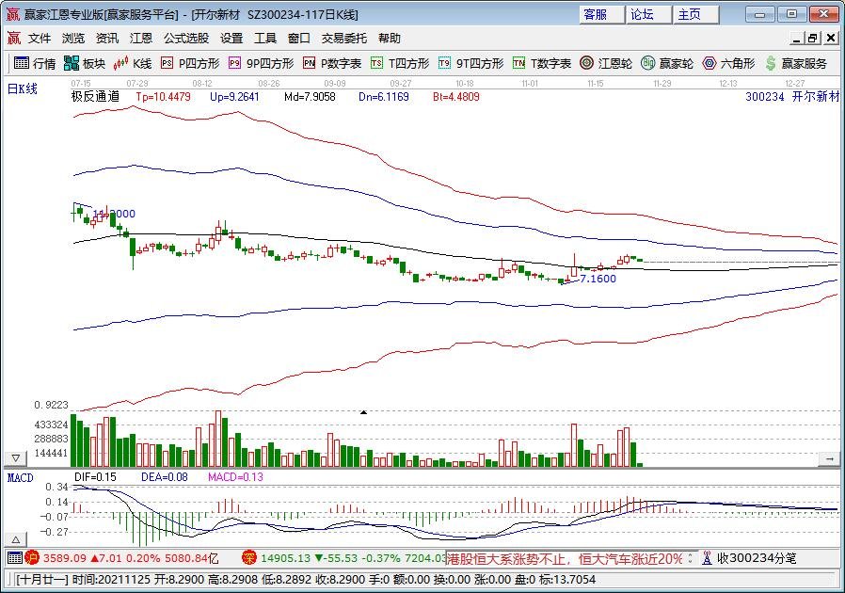Open the 工具 menu
This screenshot has height=593, width=845.
pos(265,39)
